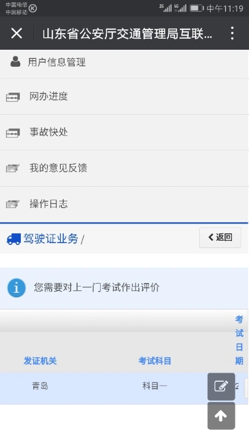The height and width of the screenshot is (442, 249).
Task: Tap the user profile icon
Action: (x=15, y=61)
